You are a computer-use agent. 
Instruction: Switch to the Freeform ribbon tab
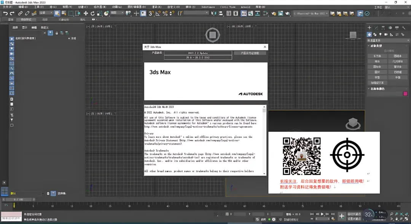[26, 20]
